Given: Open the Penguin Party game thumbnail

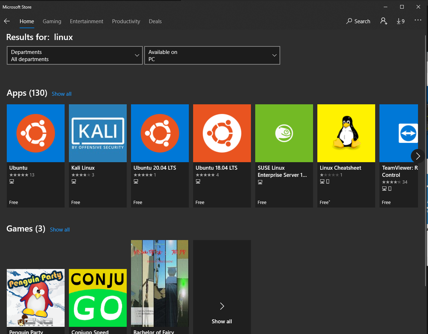Looking at the screenshot, I should (x=36, y=298).
